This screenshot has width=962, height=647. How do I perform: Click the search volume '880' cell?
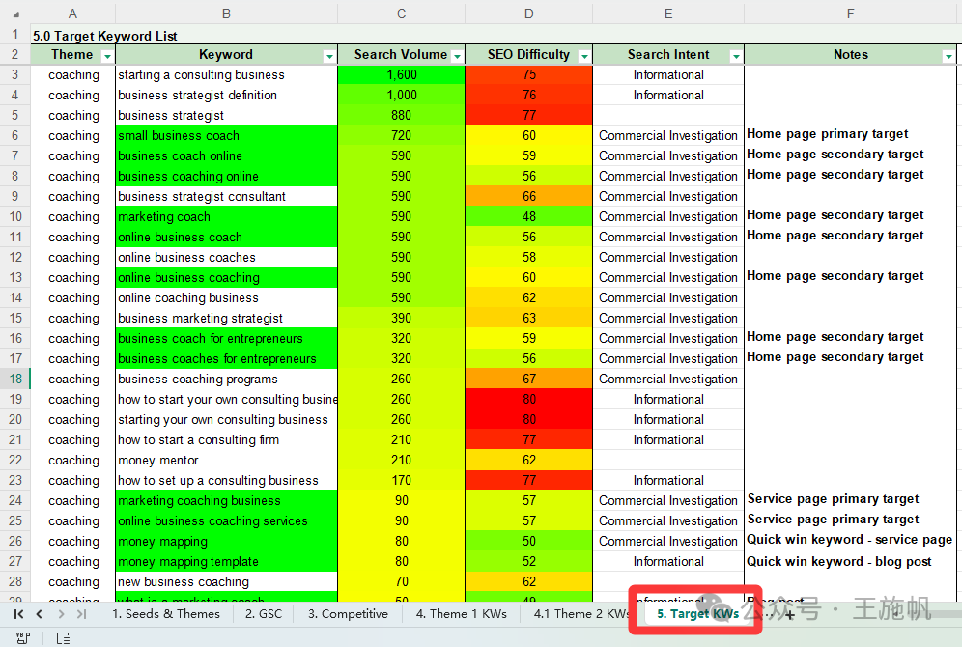[x=401, y=115]
